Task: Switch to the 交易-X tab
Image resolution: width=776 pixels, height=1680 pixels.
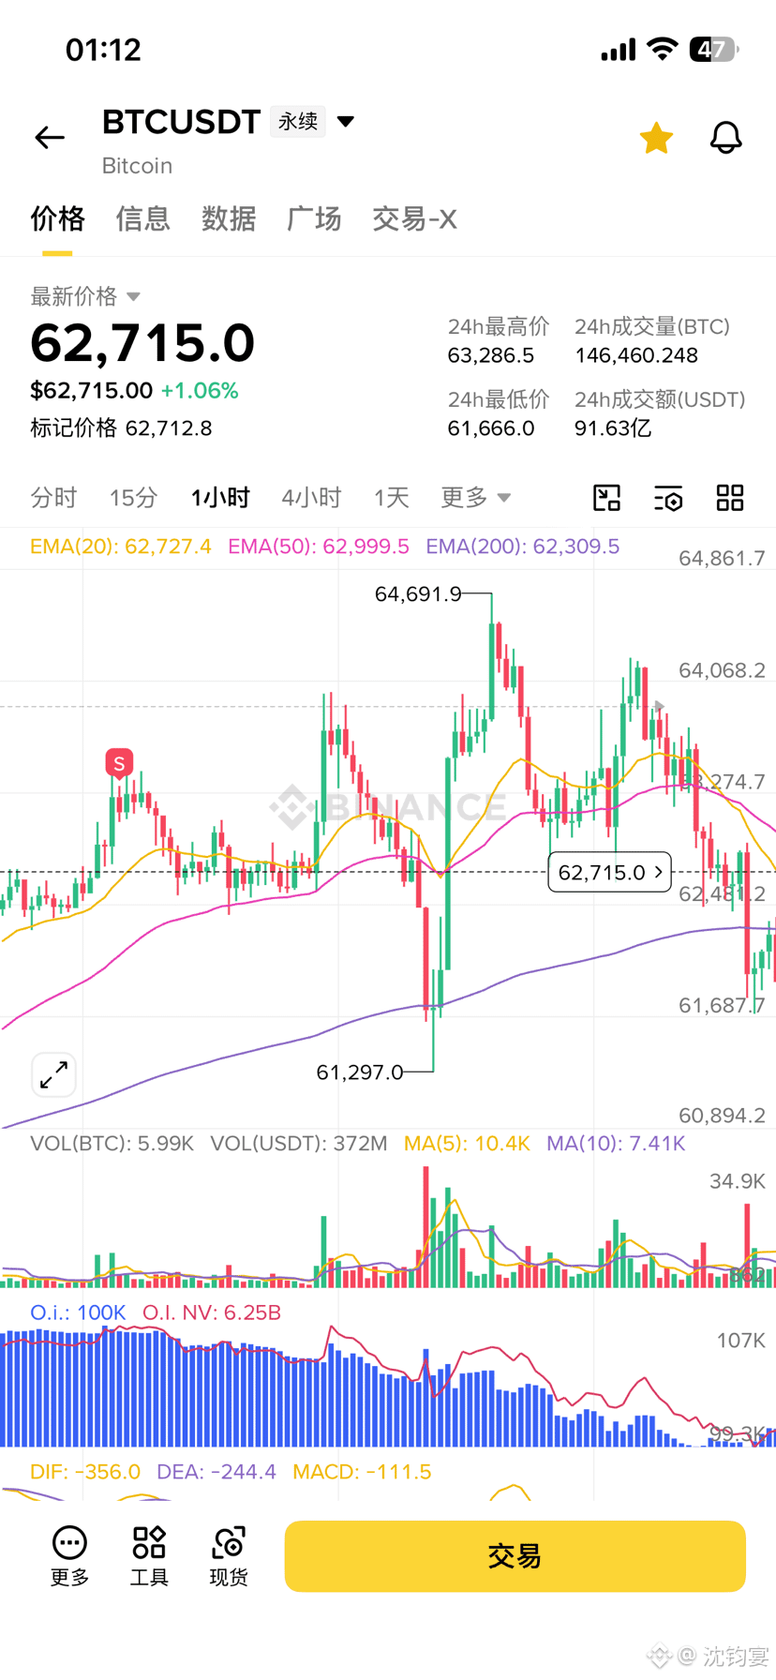Action: (x=414, y=218)
